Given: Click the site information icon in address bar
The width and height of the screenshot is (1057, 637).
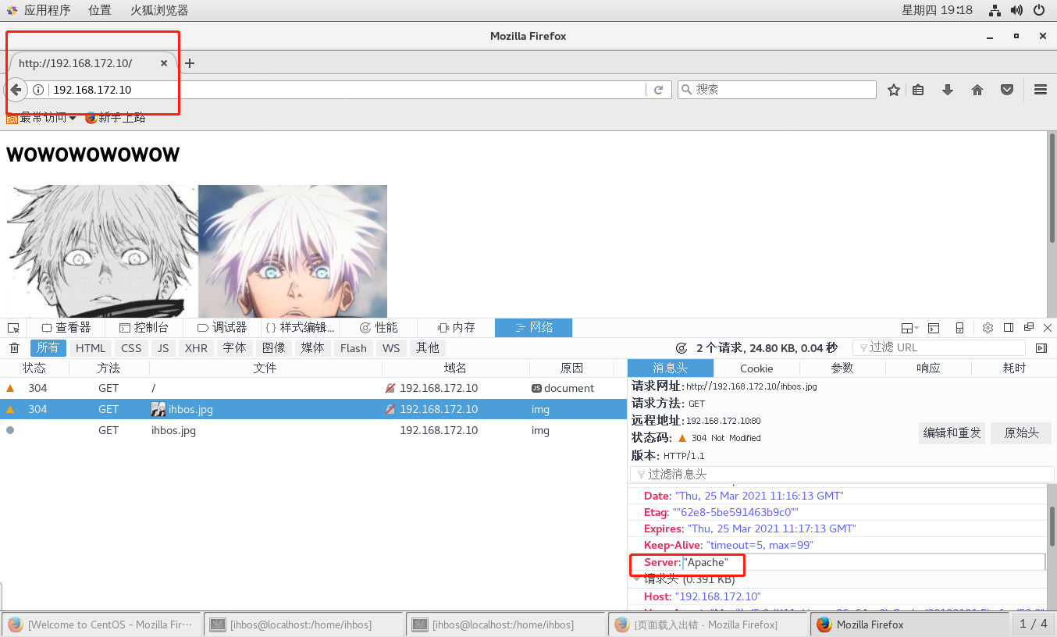Looking at the screenshot, I should (38, 90).
